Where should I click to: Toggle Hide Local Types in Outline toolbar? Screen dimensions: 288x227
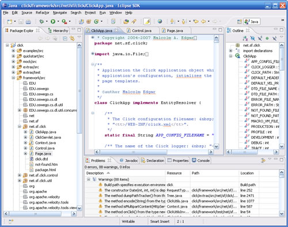274,39
